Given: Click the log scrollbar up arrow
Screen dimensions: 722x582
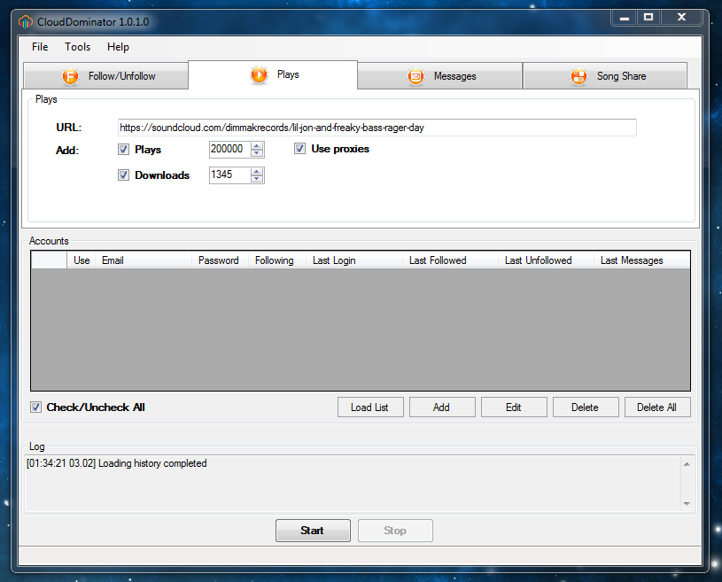Looking at the screenshot, I should tap(687, 464).
